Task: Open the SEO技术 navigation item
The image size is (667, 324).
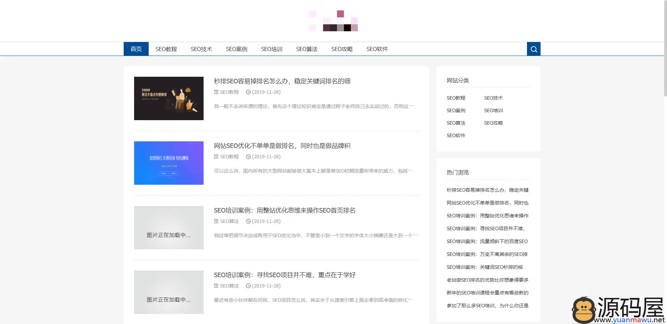Action: [201, 49]
